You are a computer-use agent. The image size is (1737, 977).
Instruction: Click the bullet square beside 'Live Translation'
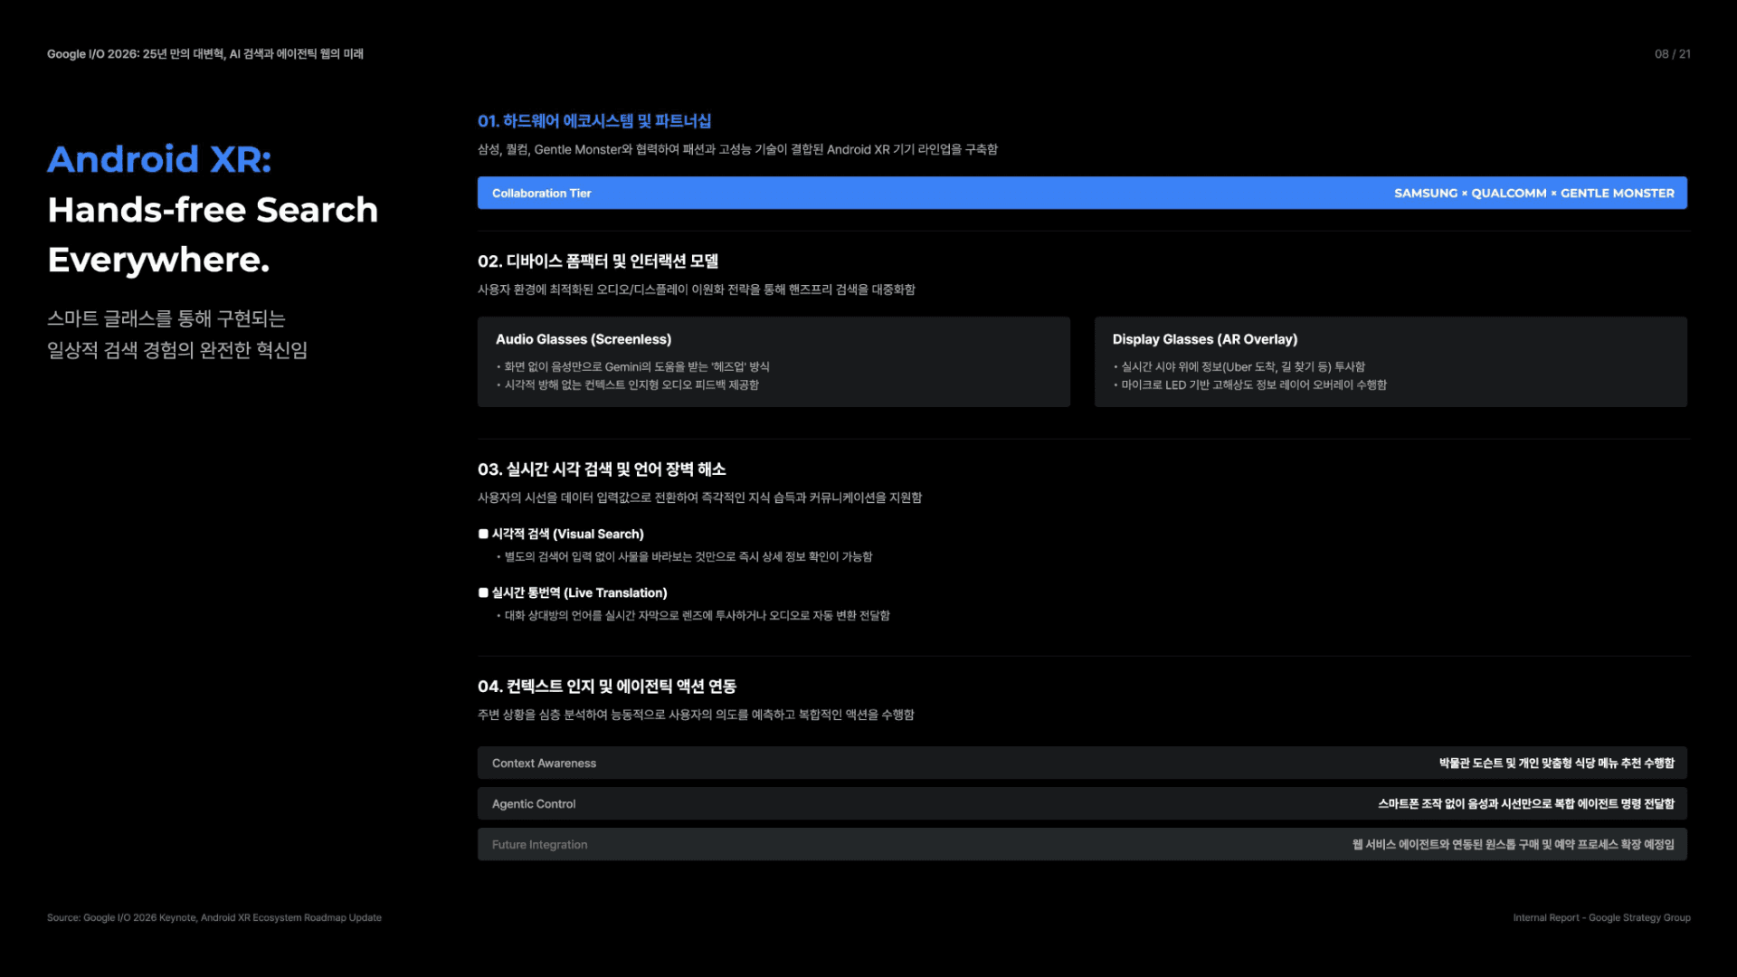click(483, 593)
